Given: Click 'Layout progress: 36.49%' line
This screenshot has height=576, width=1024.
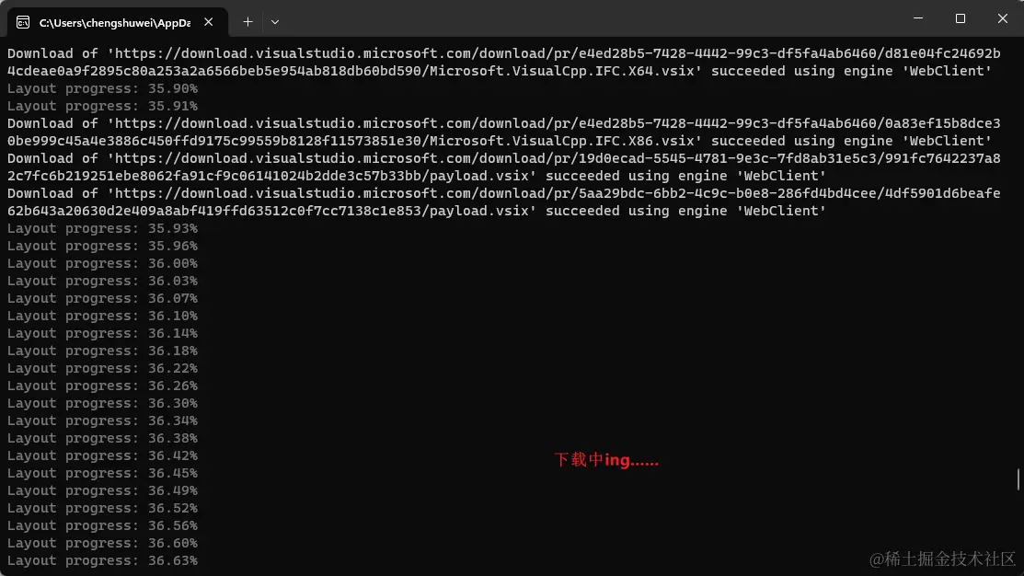Looking at the screenshot, I should click(x=102, y=490).
